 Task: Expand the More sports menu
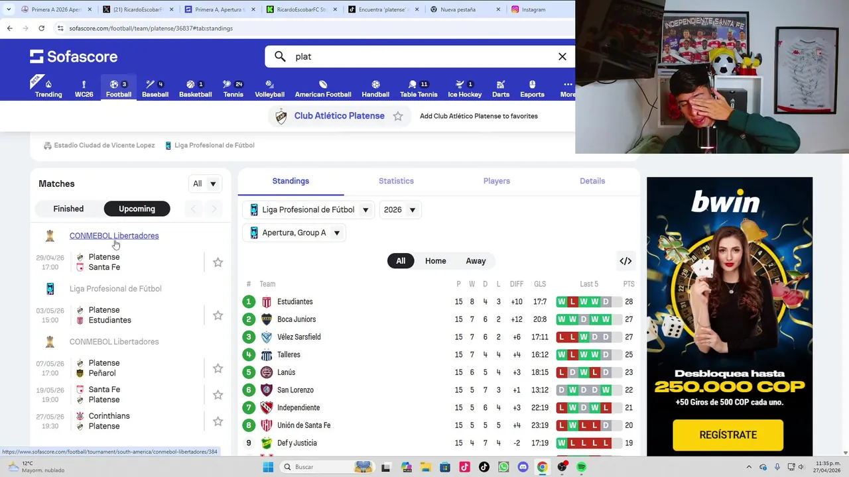coord(567,88)
